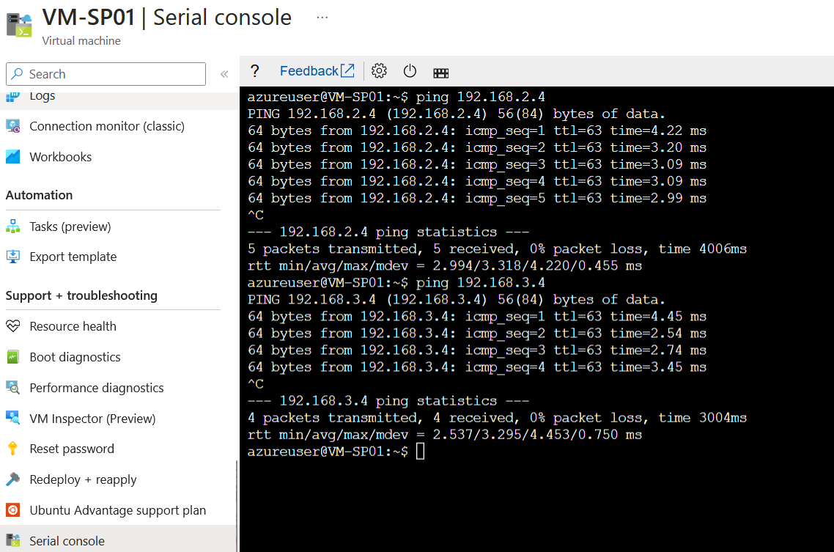Viewport: 834px width, 552px height.
Task: Click the power restart VM icon
Action: [410, 70]
